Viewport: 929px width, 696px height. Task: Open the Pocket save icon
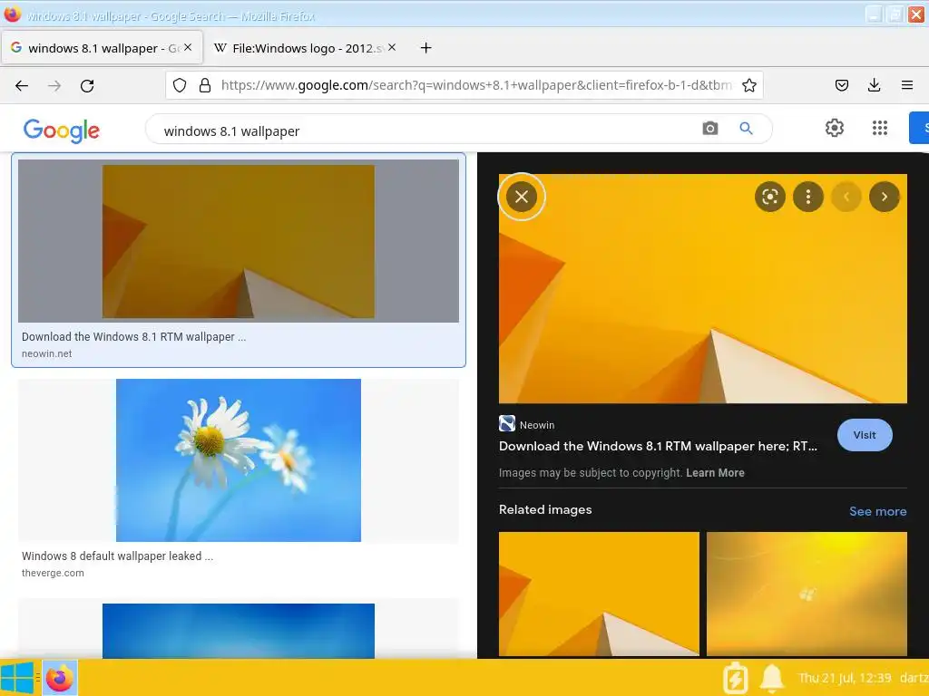click(841, 86)
